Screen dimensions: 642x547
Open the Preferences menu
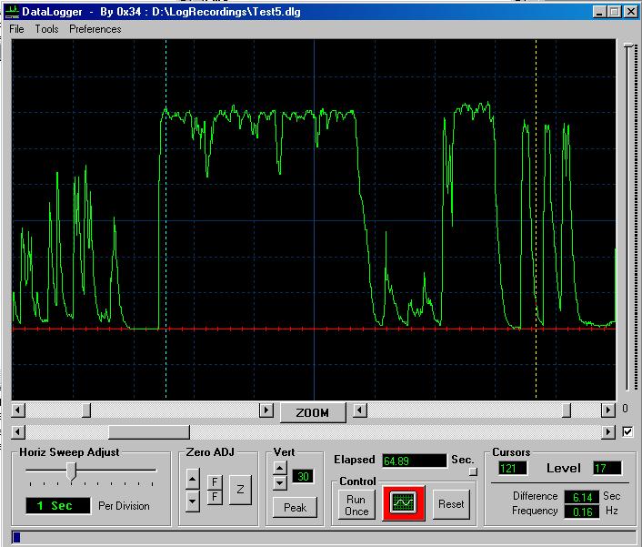click(x=95, y=29)
